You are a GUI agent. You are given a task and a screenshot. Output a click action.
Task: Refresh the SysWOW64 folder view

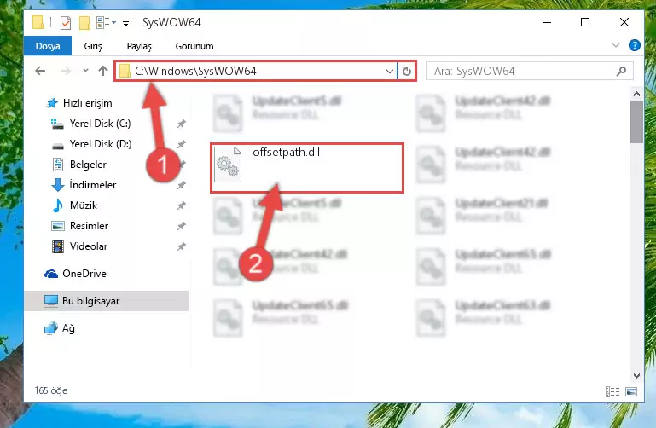pos(406,71)
